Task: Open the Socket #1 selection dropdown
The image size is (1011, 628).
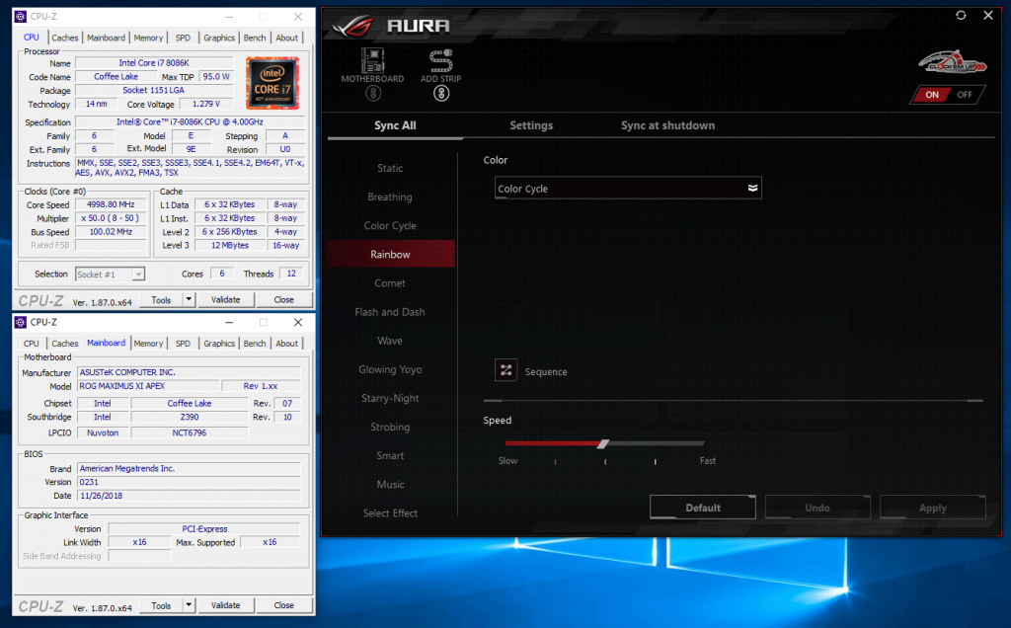Action: coord(110,274)
